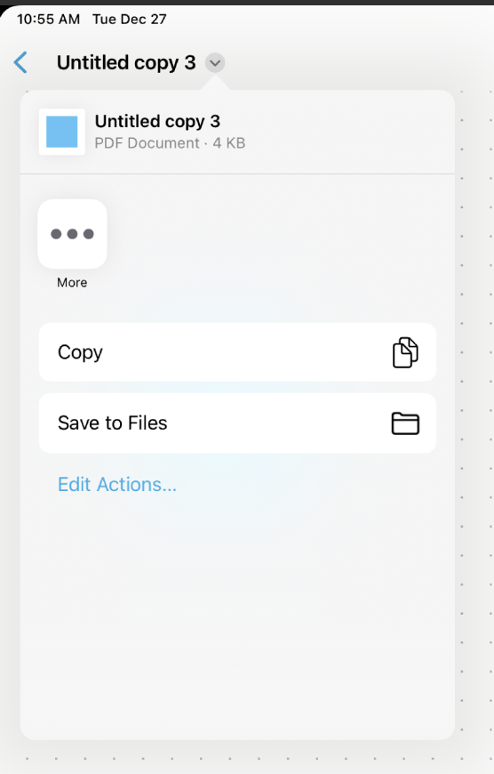Click the PDF Document 4 KB subtitle
The image size is (494, 774).
tap(170, 143)
